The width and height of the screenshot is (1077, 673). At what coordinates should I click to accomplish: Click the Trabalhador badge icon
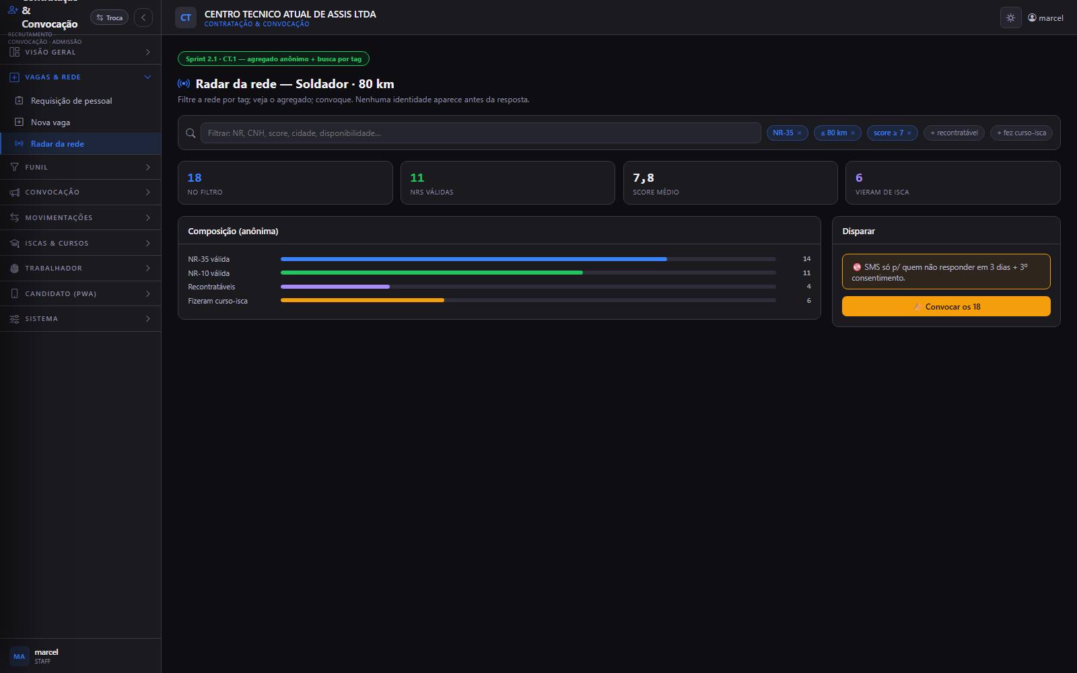[x=15, y=268]
